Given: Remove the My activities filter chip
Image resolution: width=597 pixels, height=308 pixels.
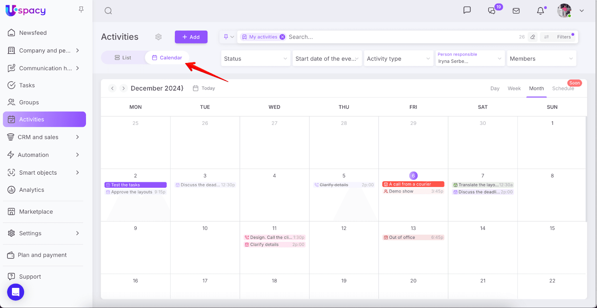Looking at the screenshot, I should tap(282, 37).
